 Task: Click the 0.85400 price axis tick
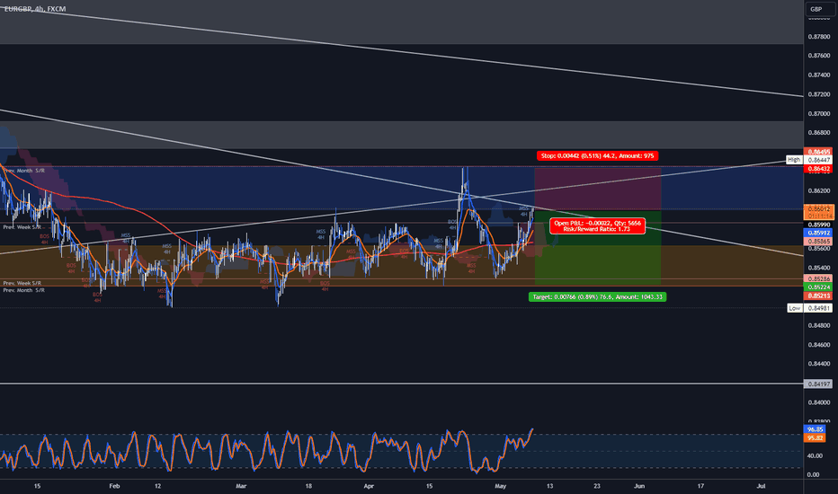coord(819,268)
